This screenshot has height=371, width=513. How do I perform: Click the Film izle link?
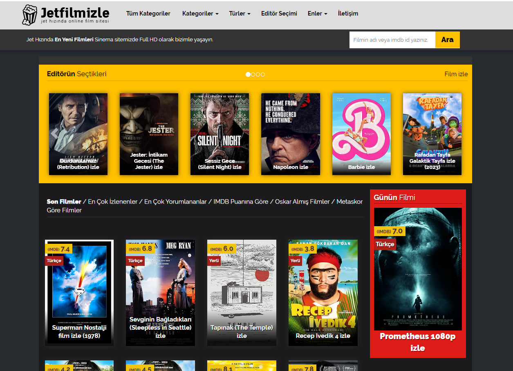[x=456, y=74]
